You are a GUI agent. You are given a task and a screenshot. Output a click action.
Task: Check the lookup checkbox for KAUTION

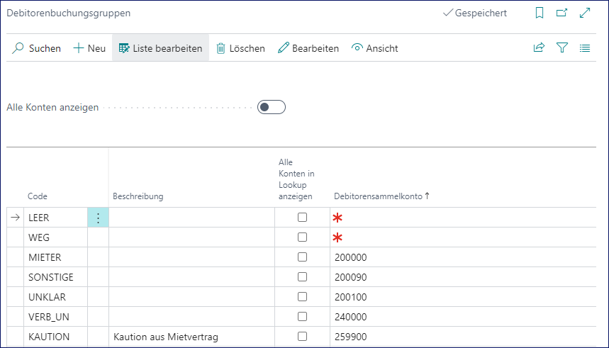[x=302, y=336]
